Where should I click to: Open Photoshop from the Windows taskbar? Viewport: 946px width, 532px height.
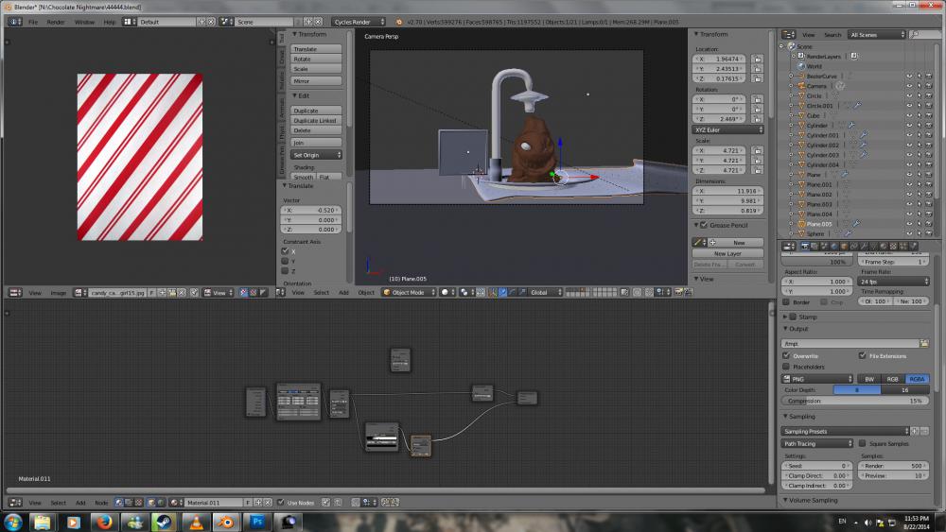click(x=258, y=522)
